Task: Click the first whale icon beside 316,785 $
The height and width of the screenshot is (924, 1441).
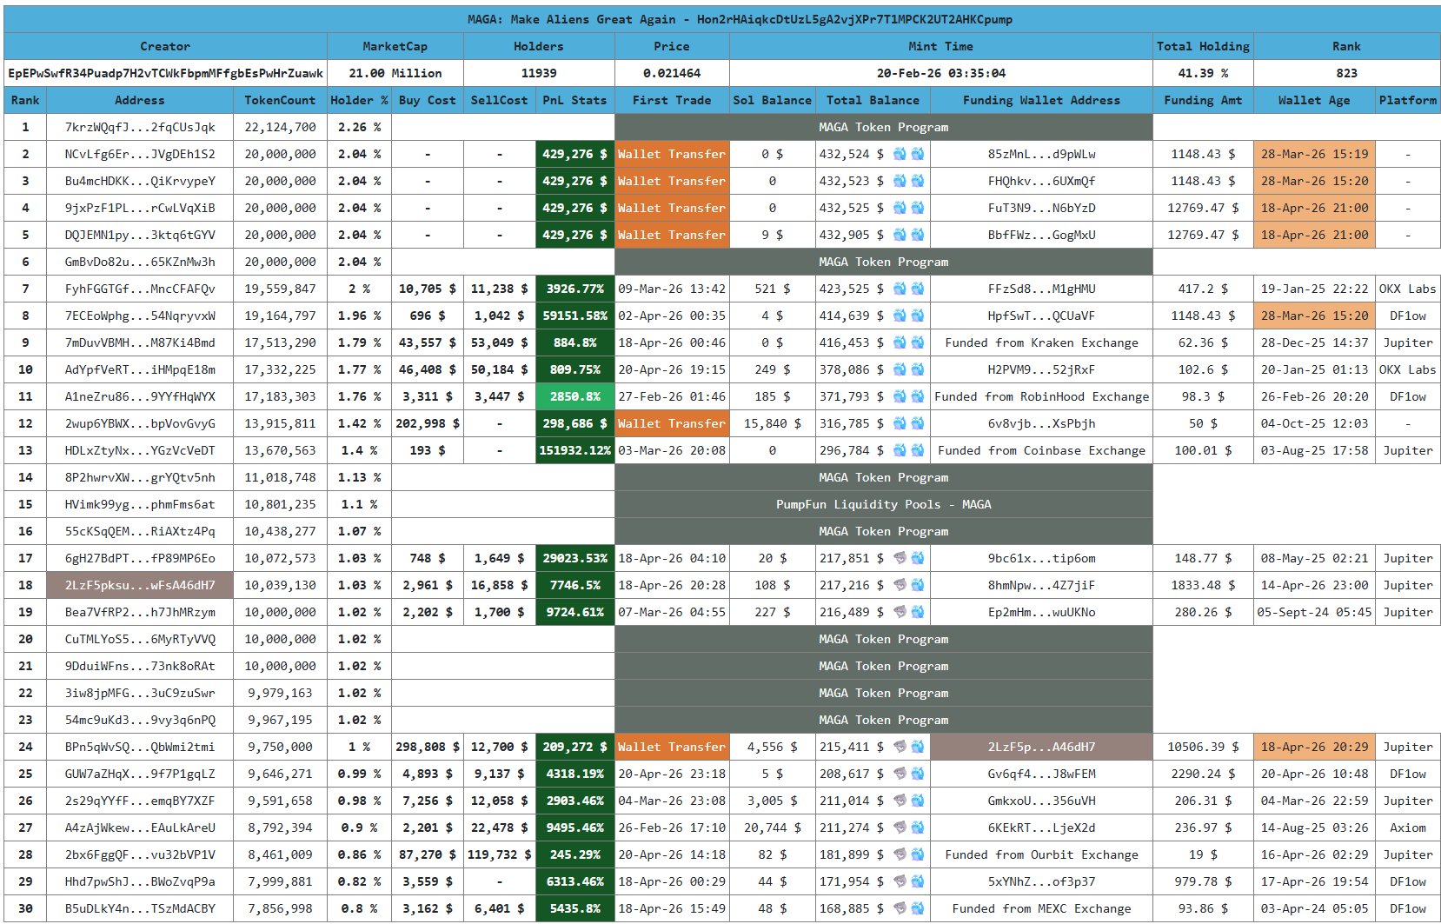Action: click(900, 423)
